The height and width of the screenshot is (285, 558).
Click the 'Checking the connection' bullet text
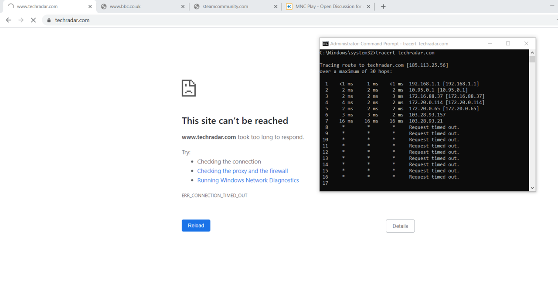coord(229,161)
